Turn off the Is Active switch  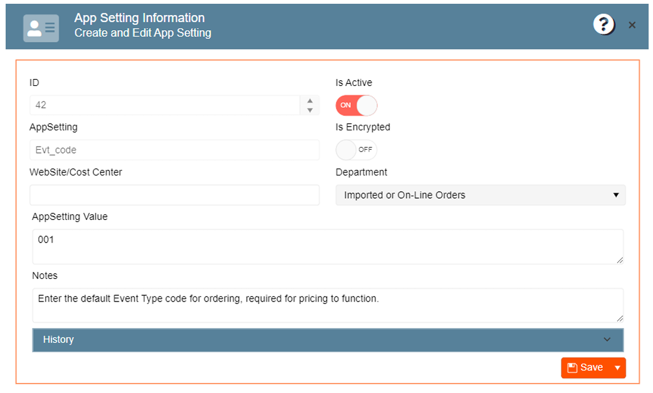(x=357, y=105)
